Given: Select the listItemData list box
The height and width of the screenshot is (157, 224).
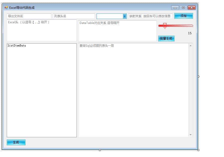Looking at the screenshot, I should [42, 90].
